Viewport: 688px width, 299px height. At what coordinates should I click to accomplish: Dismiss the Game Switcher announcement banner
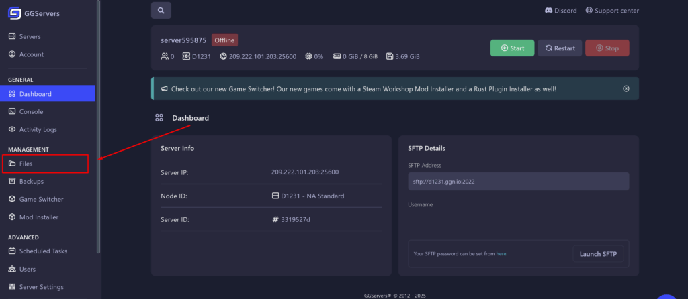(626, 88)
